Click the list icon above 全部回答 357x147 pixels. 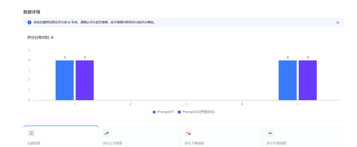(x=31, y=133)
